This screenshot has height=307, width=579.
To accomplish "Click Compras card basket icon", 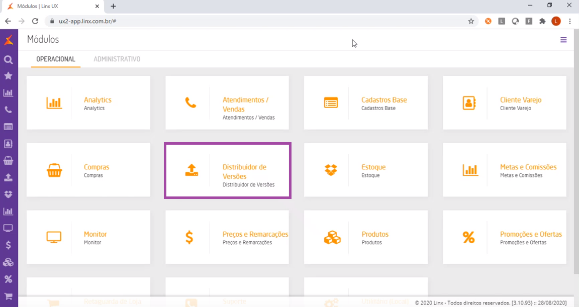I will pos(54,170).
